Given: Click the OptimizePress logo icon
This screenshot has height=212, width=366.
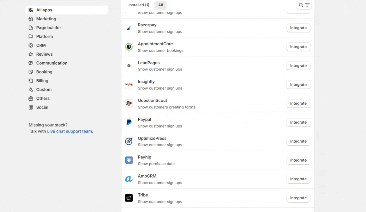Looking at the screenshot, I should [129, 141].
